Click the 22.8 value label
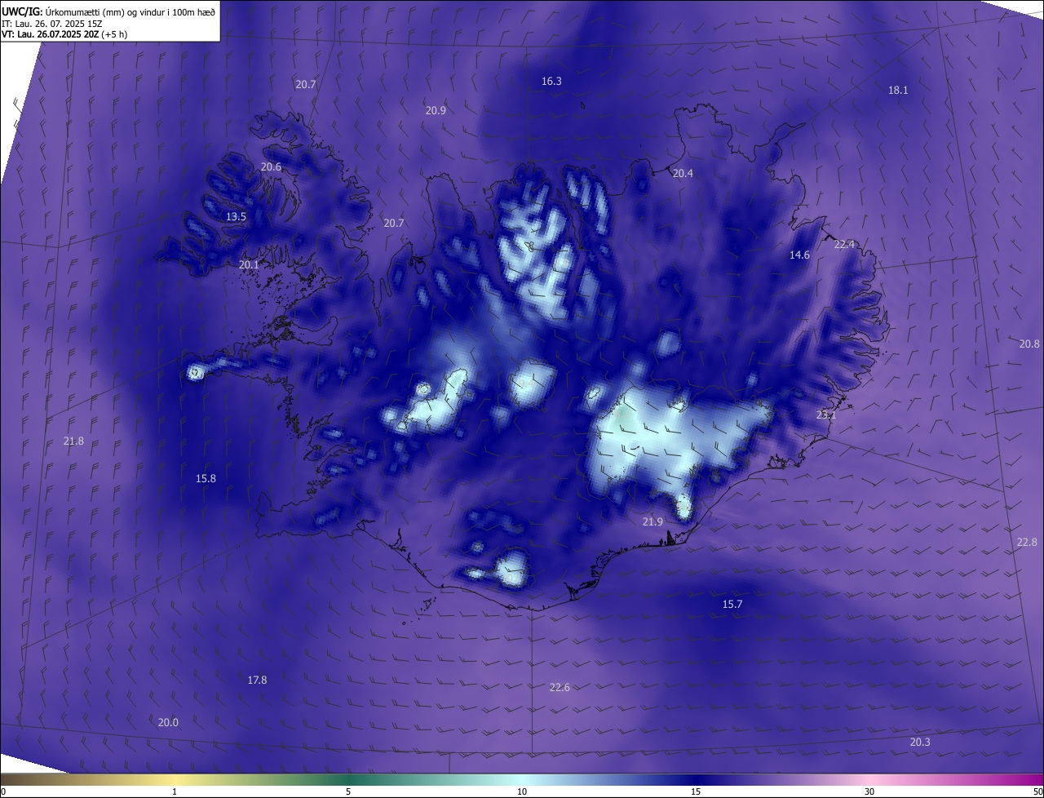Screen dimensions: 1044x798 1027,542
